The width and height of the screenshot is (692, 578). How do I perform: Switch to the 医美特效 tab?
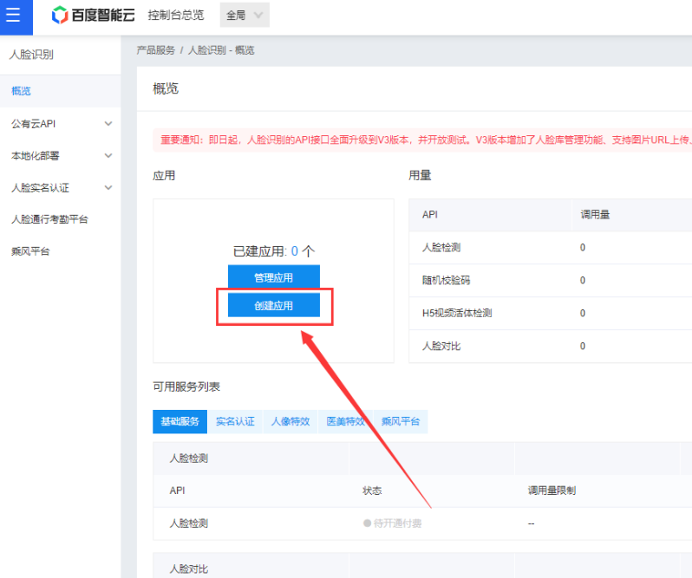[x=344, y=421]
